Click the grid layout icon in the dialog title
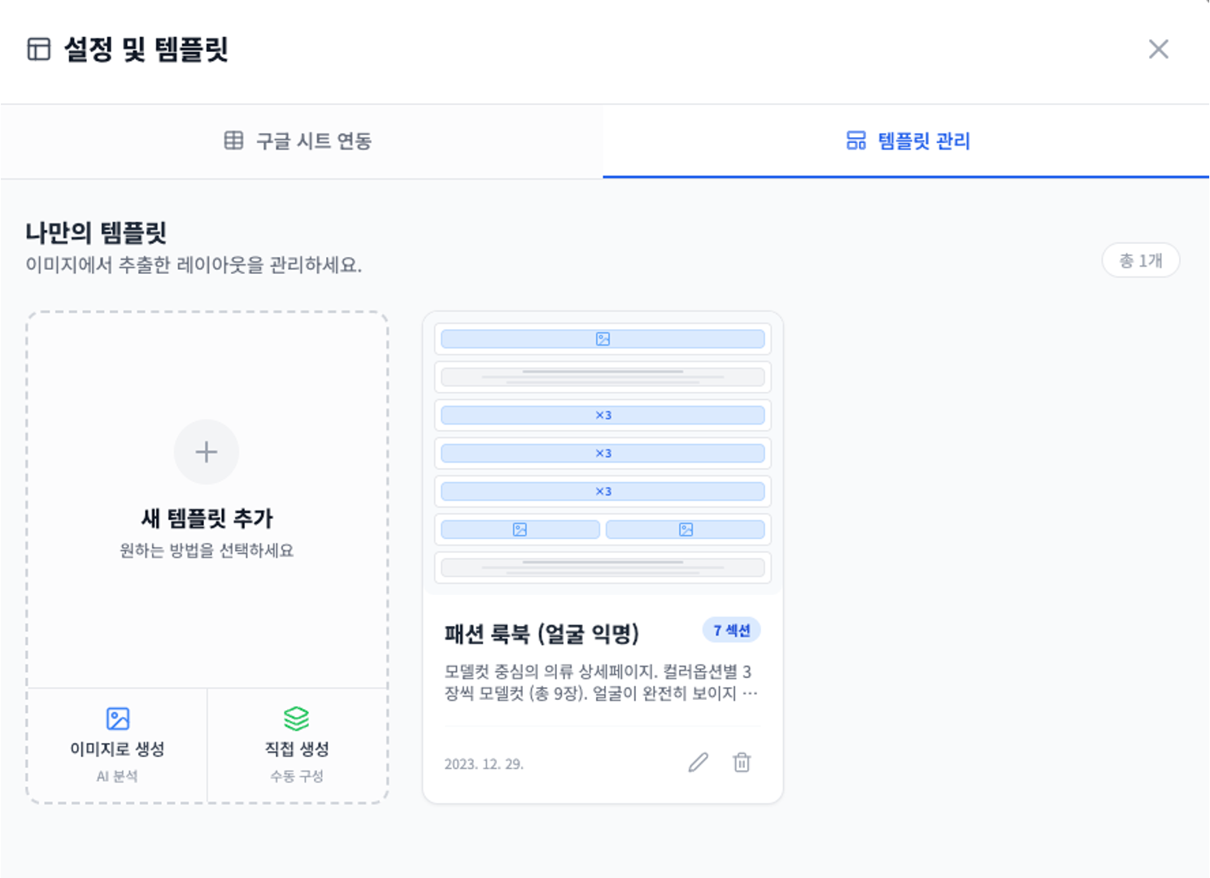1210x878 pixels. (39, 50)
